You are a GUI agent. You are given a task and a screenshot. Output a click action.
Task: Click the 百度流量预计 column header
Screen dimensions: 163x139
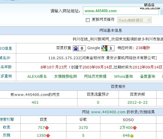[98, 94]
